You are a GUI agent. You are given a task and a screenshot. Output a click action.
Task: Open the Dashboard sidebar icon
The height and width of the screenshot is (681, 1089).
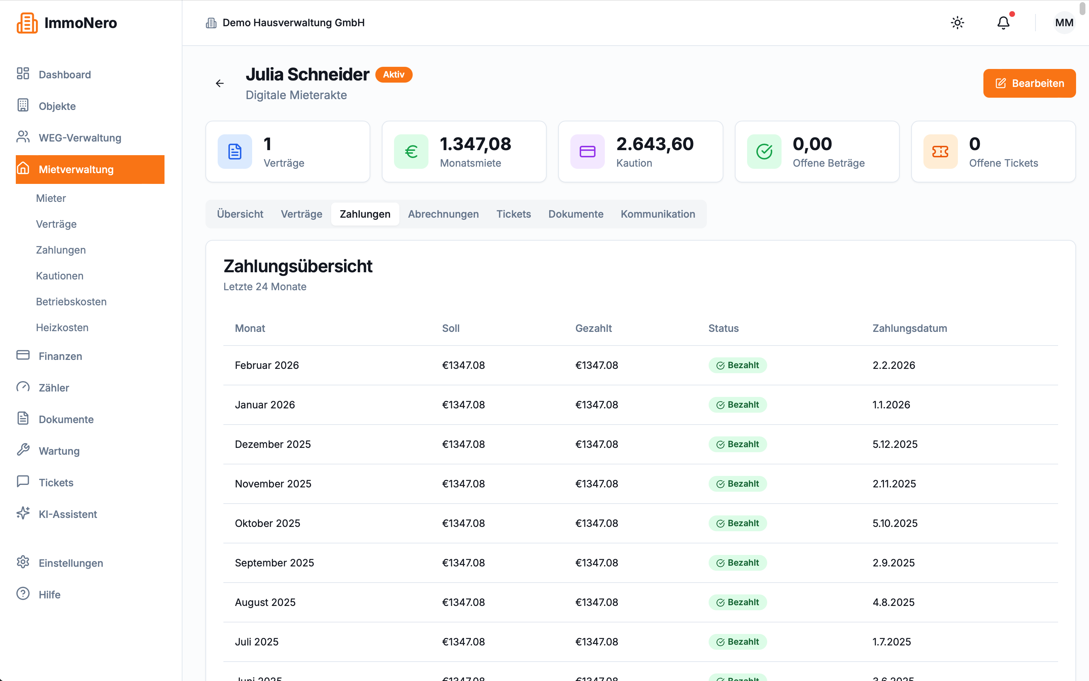23,74
